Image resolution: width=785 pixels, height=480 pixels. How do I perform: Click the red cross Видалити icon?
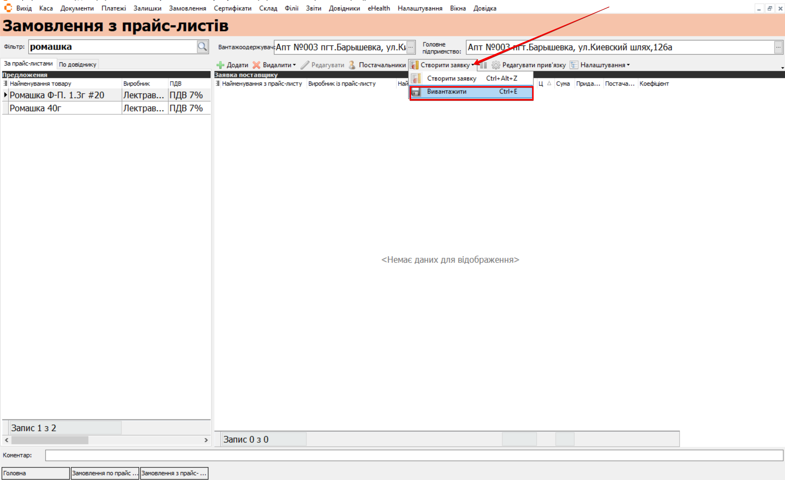(256, 65)
